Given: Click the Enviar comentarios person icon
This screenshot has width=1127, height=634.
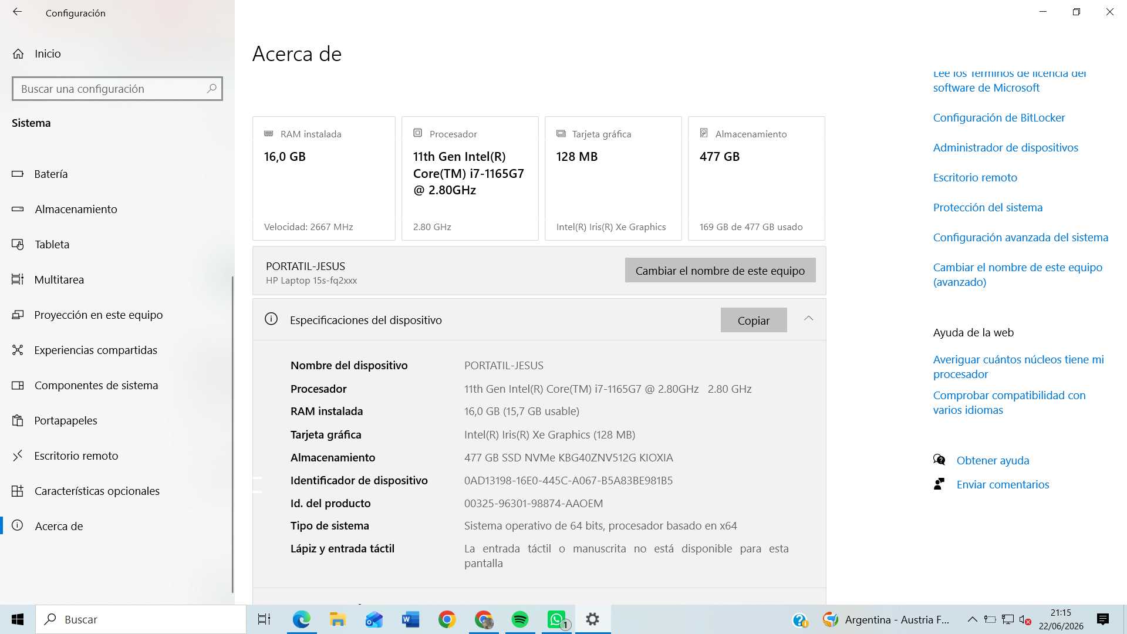Looking at the screenshot, I should click(x=939, y=484).
